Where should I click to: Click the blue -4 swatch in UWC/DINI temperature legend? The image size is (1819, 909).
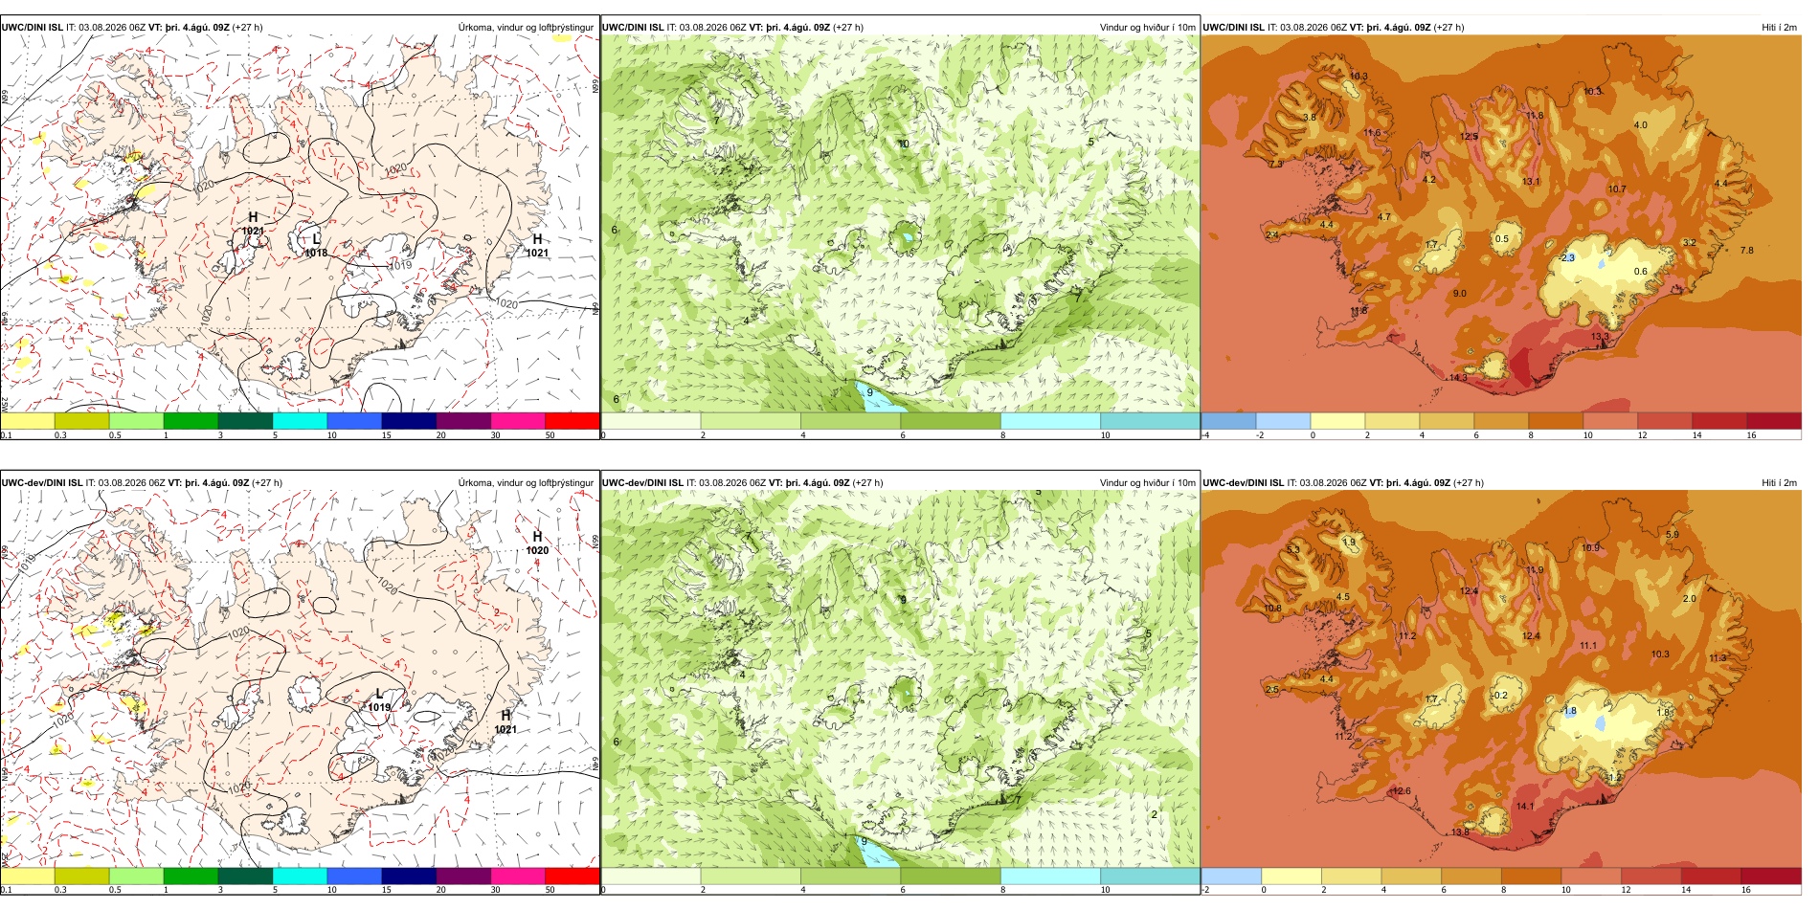[1228, 421]
